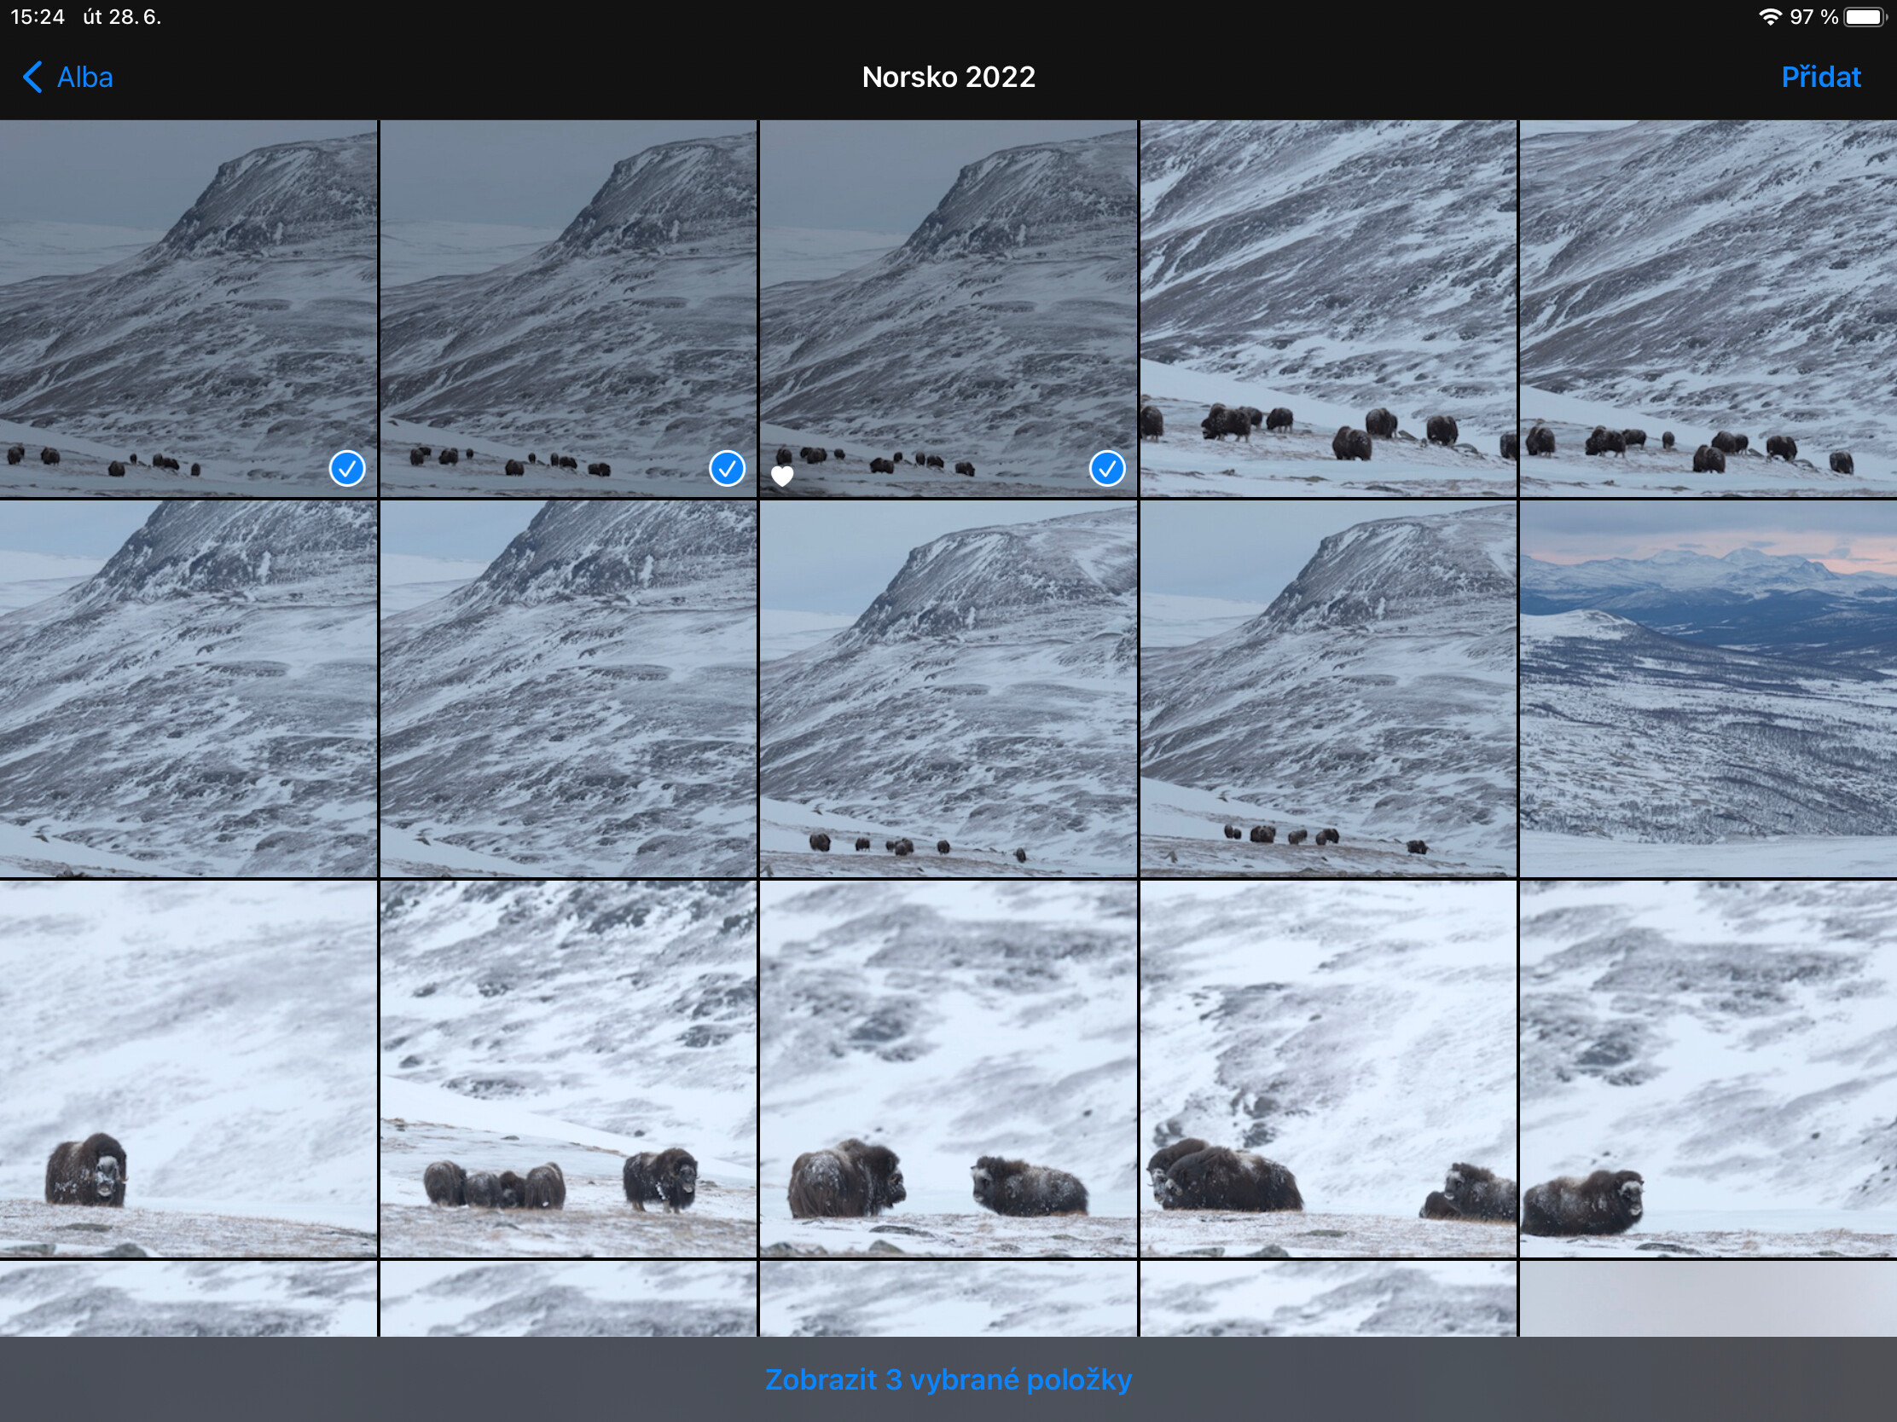Tap the back chevron next to Alba

32,77
